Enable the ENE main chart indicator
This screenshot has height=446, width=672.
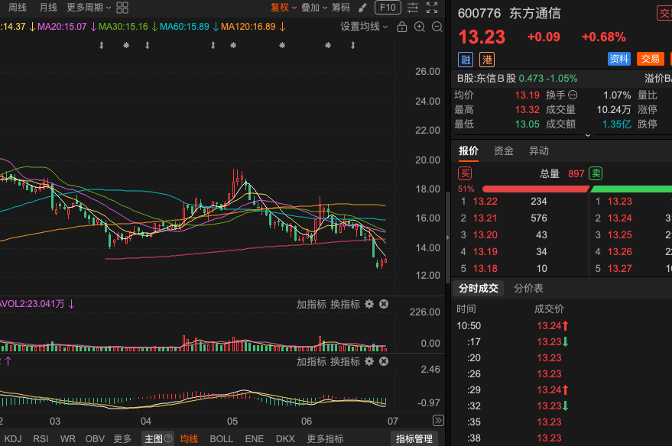(254, 438)
